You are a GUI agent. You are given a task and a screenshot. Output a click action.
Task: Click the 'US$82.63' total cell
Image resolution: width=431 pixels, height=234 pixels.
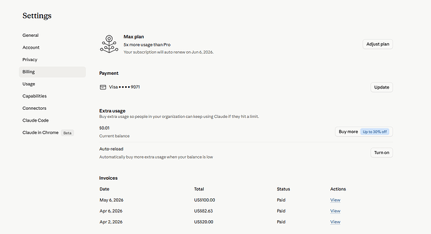[x=204, y=211]
